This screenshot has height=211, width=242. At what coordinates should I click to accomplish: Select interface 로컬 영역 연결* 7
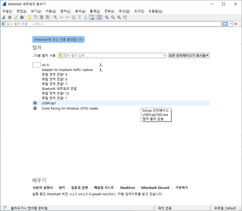pyautogui.click(x=121, y=84)
